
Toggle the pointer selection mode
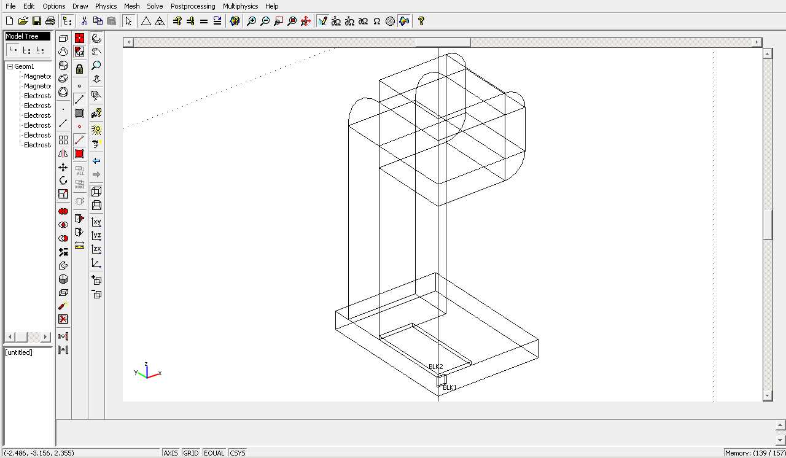128,21
